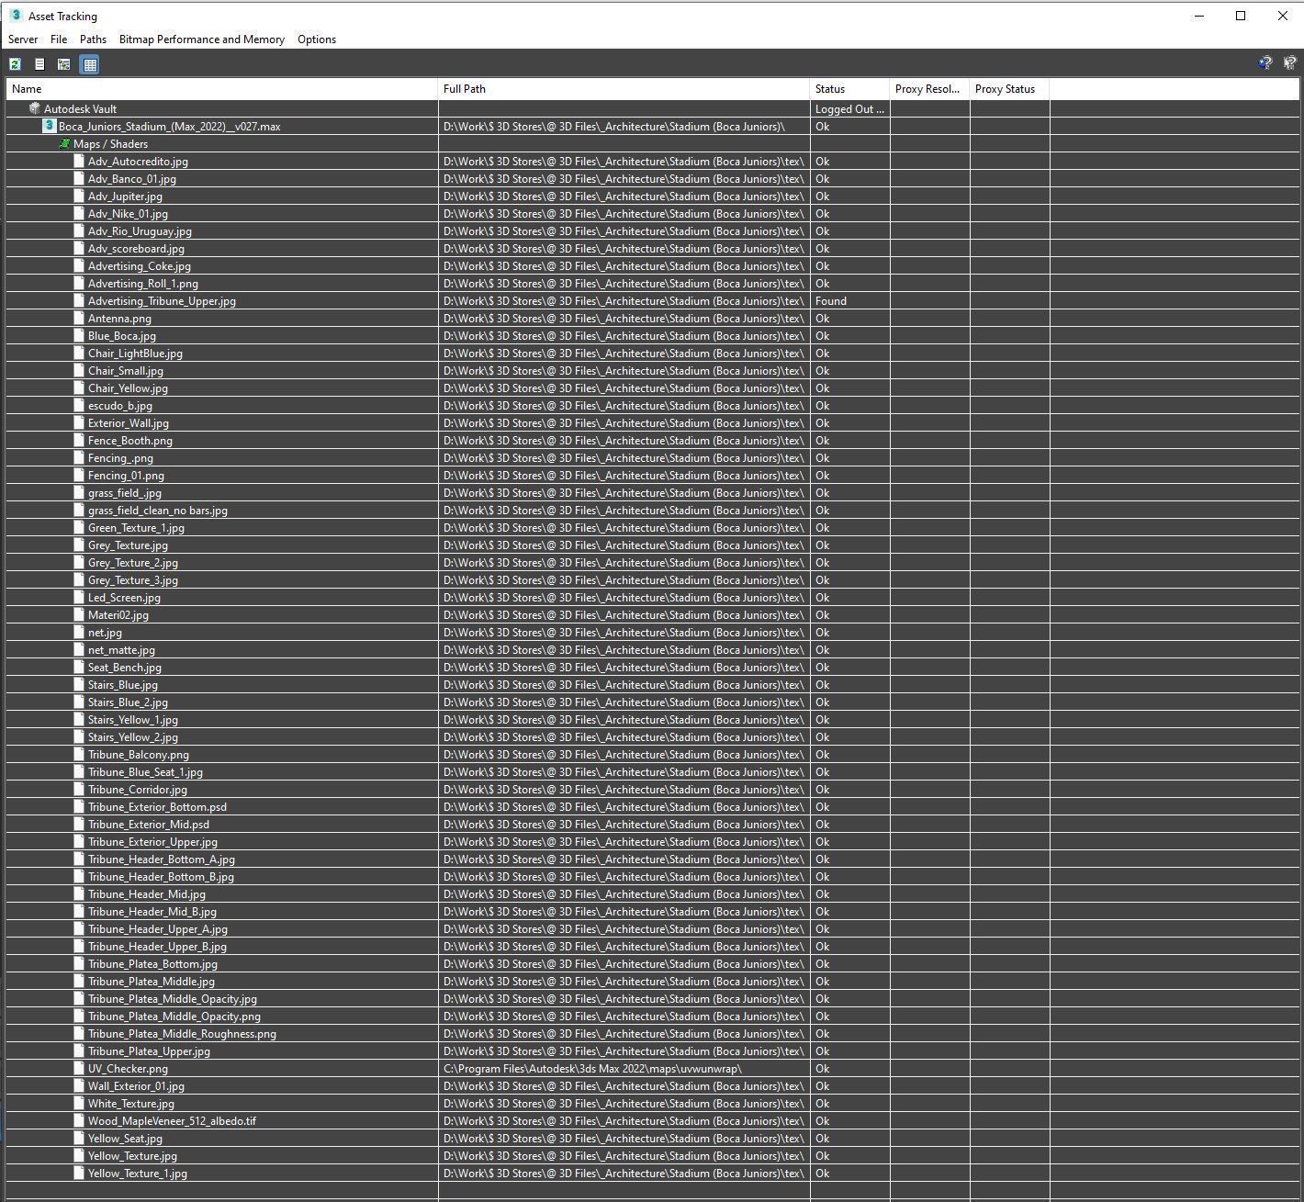Click the file icon beside Tribune_Balcony.png
Screen dimensions: 1304x1202
click(x=79, y=754)
